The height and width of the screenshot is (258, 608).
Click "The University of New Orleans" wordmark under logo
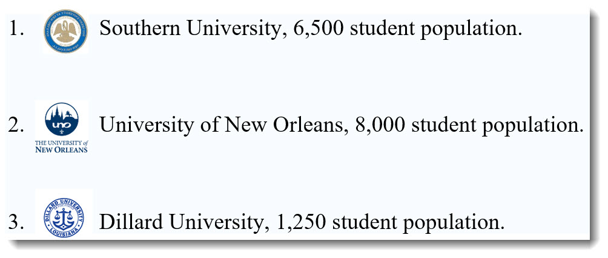coord(61,147)
